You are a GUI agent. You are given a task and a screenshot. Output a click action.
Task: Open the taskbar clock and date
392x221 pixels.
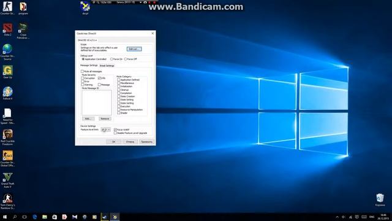[x=383, y=217]
